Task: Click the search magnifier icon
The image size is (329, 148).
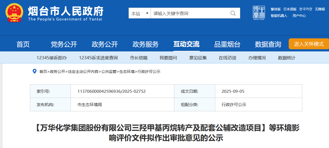Action: point(233,13)
